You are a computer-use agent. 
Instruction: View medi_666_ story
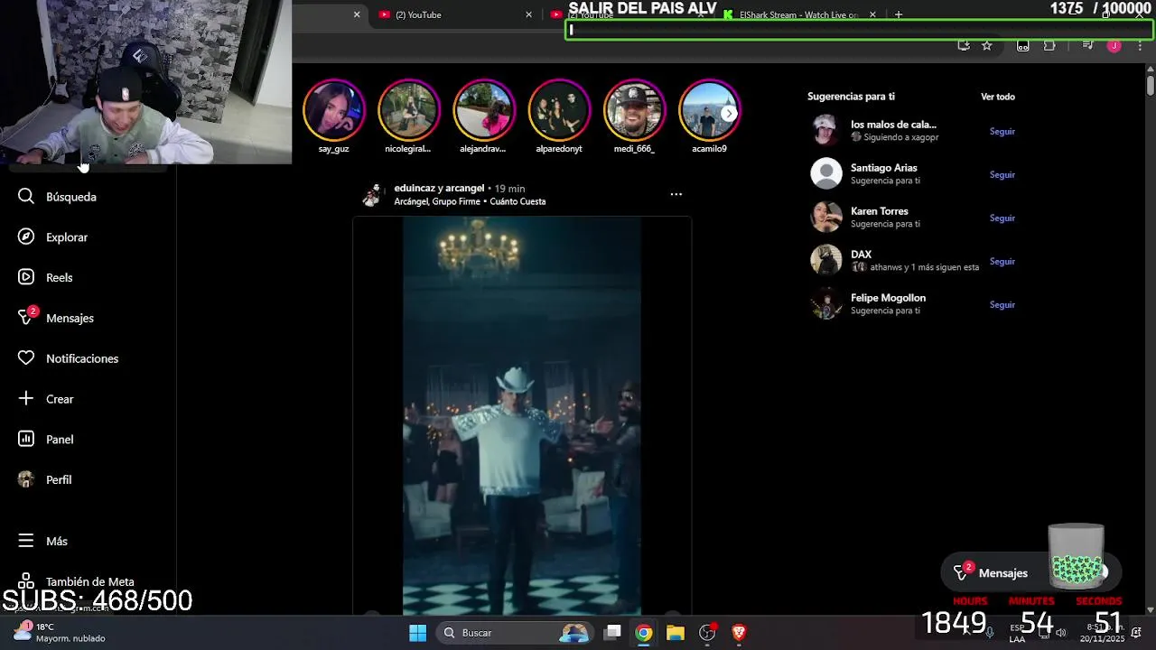634,110
